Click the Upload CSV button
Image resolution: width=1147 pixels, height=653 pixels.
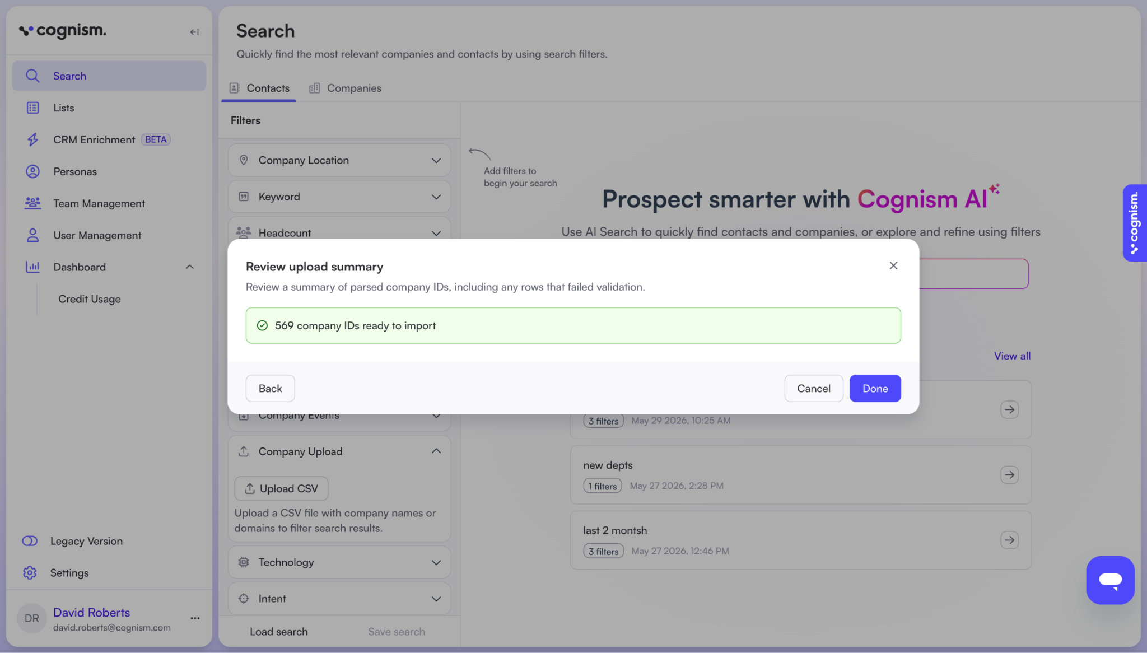tap(281, 488)
